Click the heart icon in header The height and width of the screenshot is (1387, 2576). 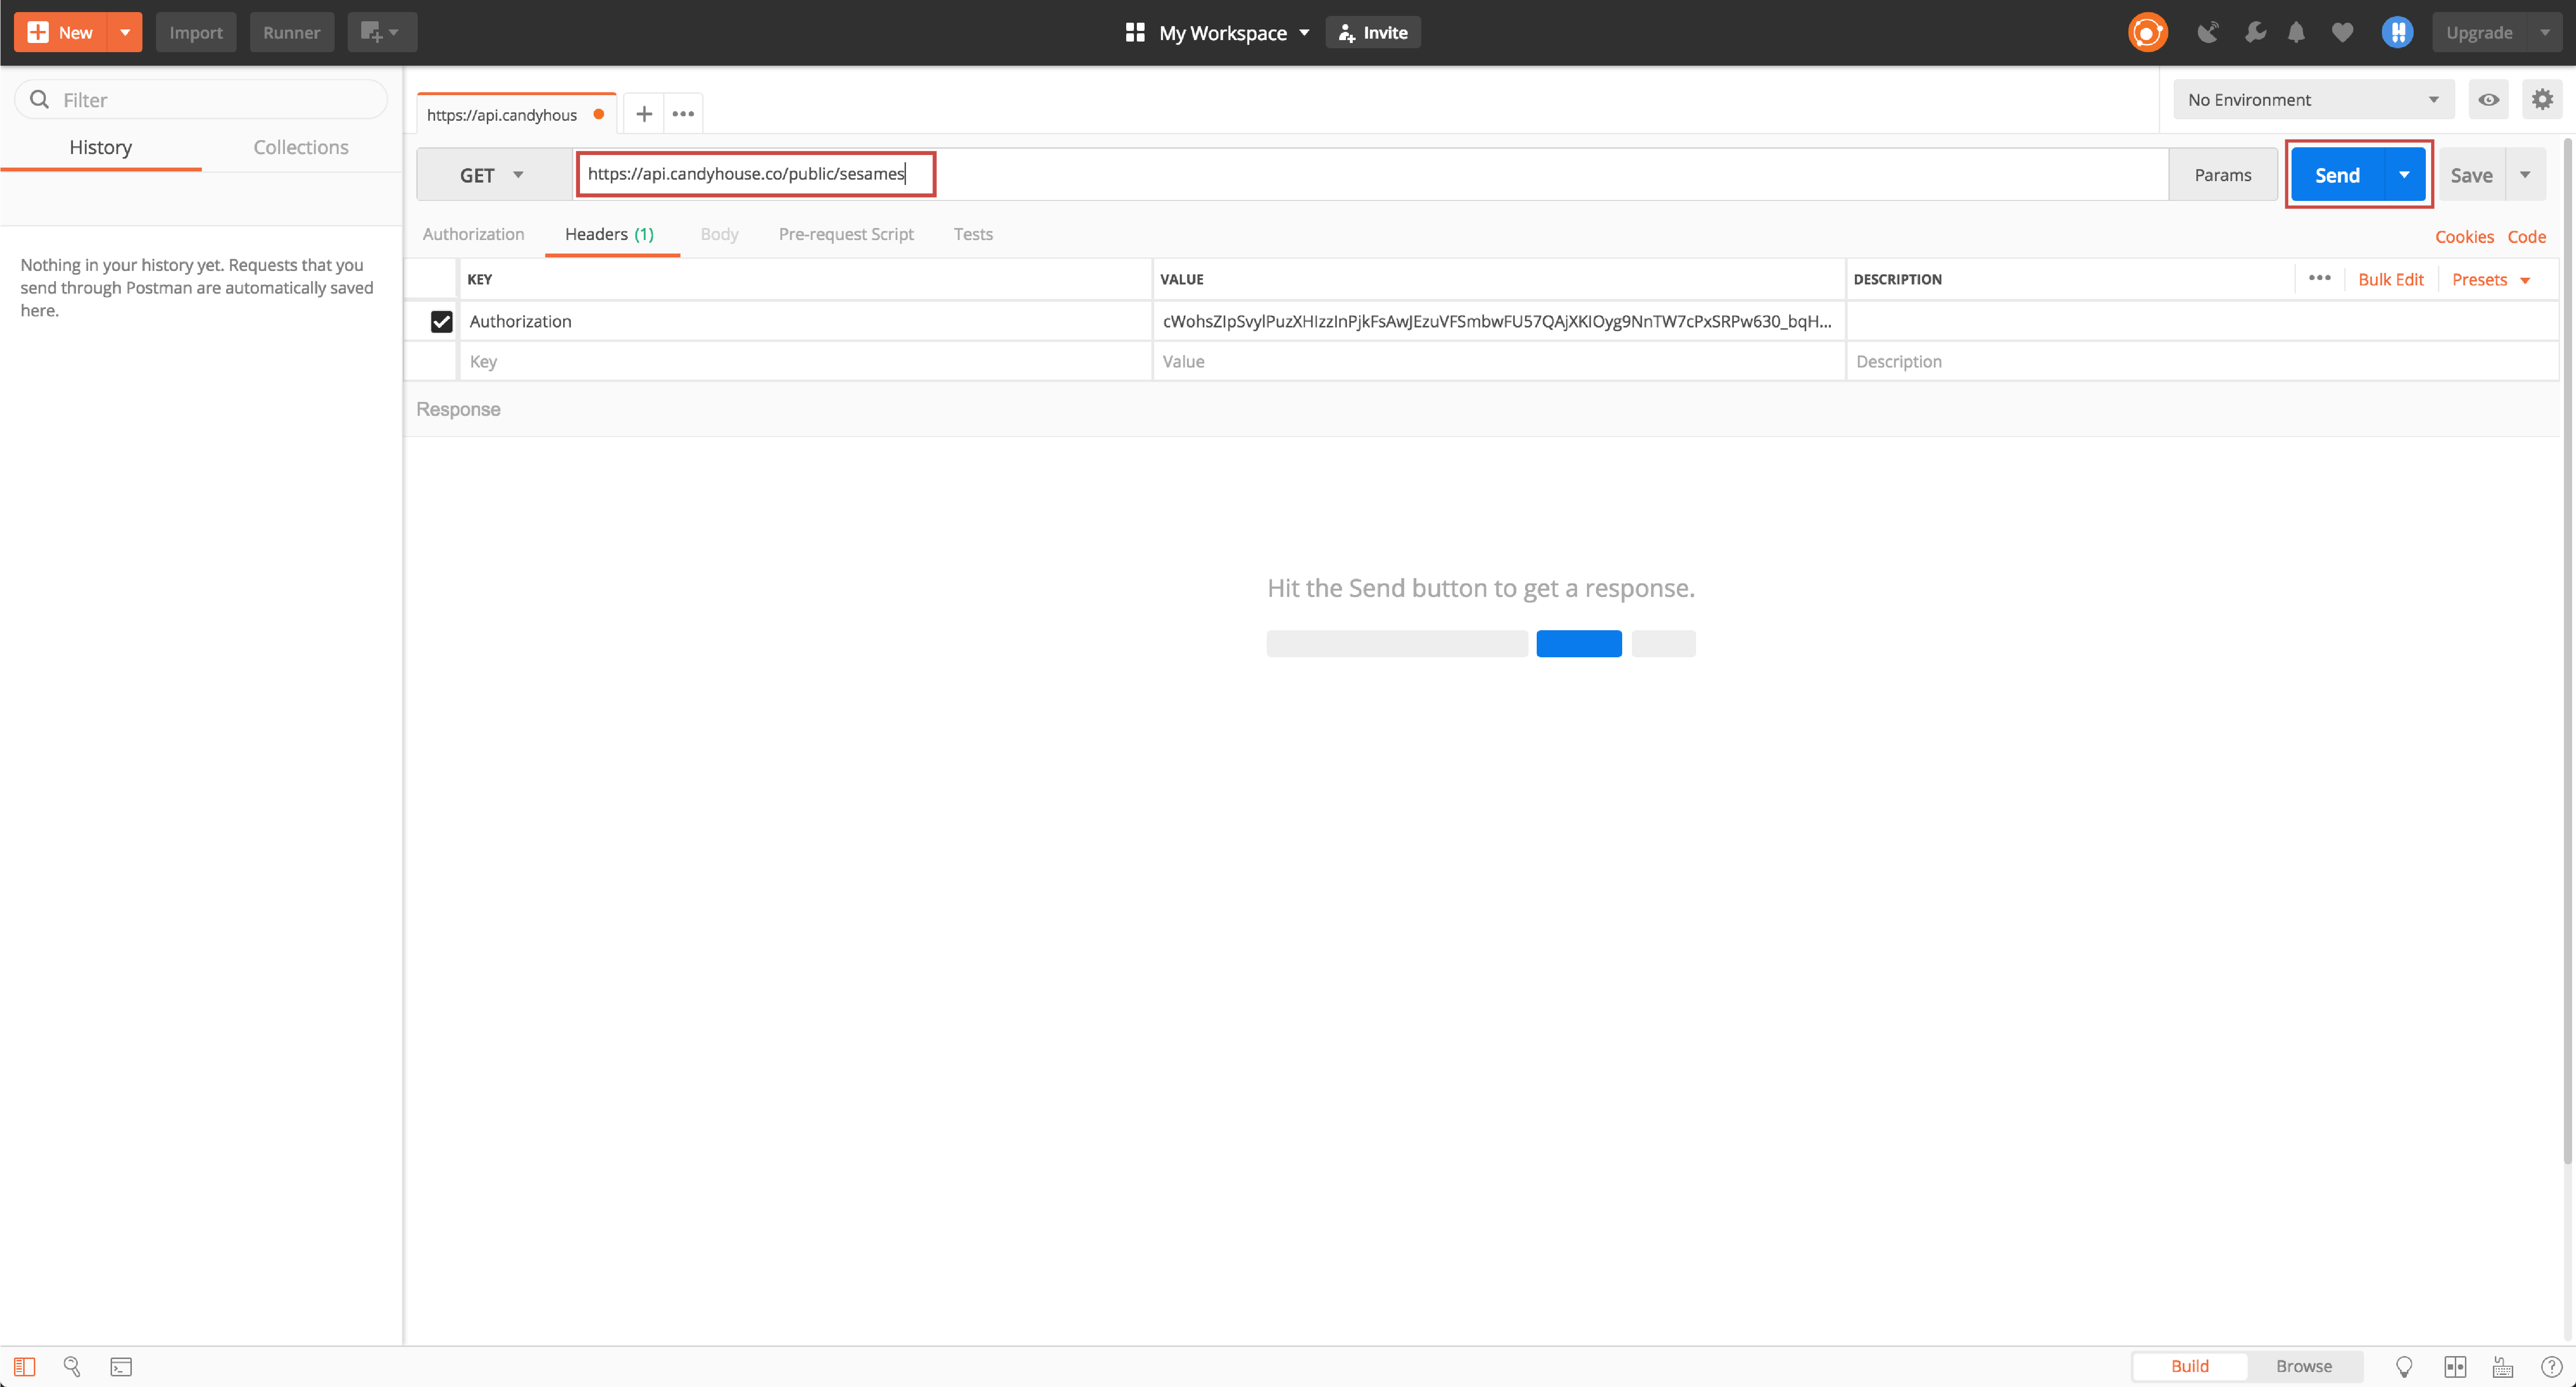coord(2342,32)
